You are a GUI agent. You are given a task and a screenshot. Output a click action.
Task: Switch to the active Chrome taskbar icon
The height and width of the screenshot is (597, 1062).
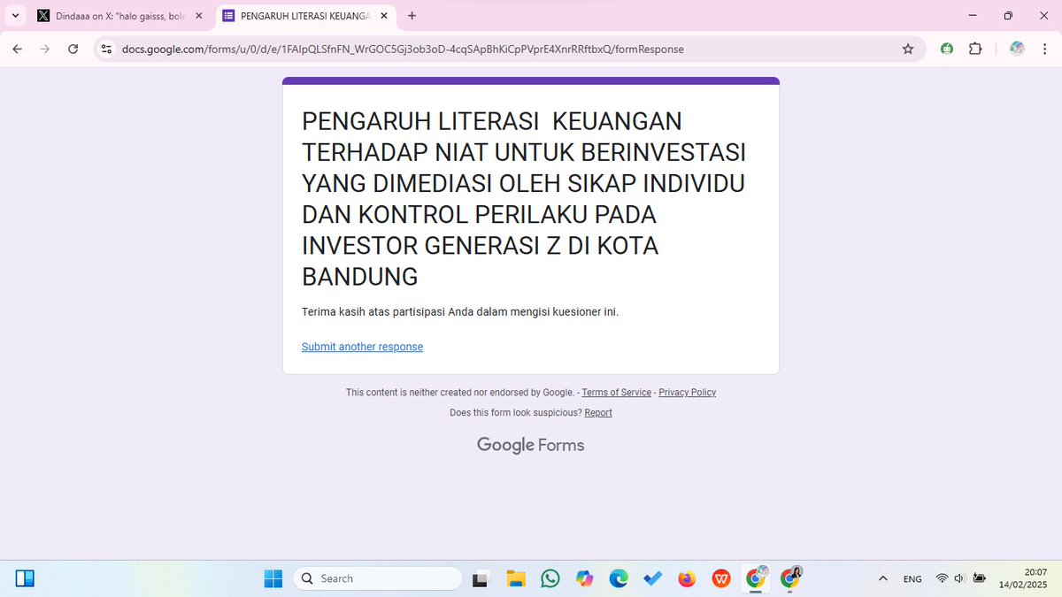click(x=756, y=578)
